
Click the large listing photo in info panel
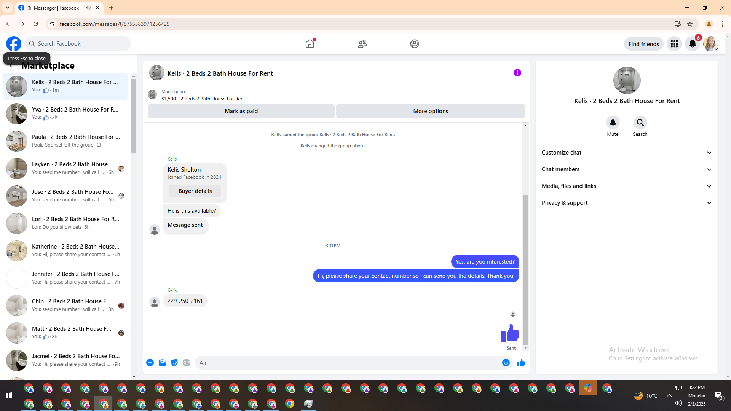627,80
